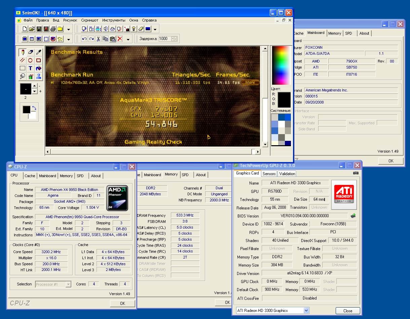The image size is (410, 319).
Task: Undo the last edit
Action: coord(84,39)
